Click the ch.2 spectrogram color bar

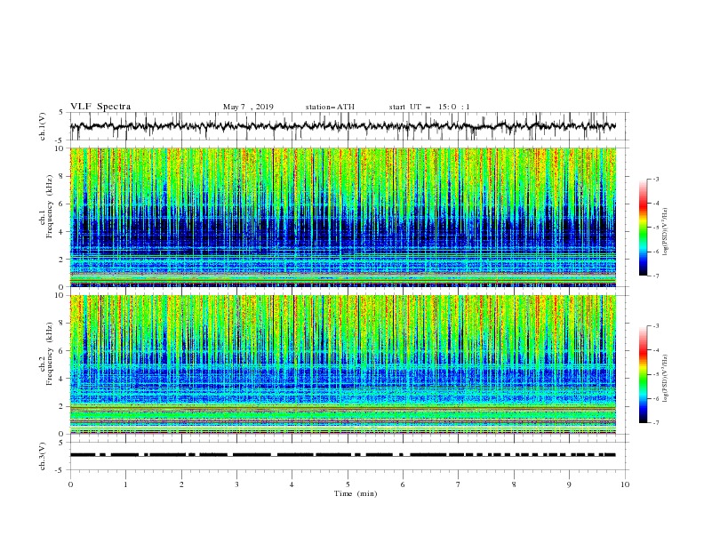coord(643,374)
